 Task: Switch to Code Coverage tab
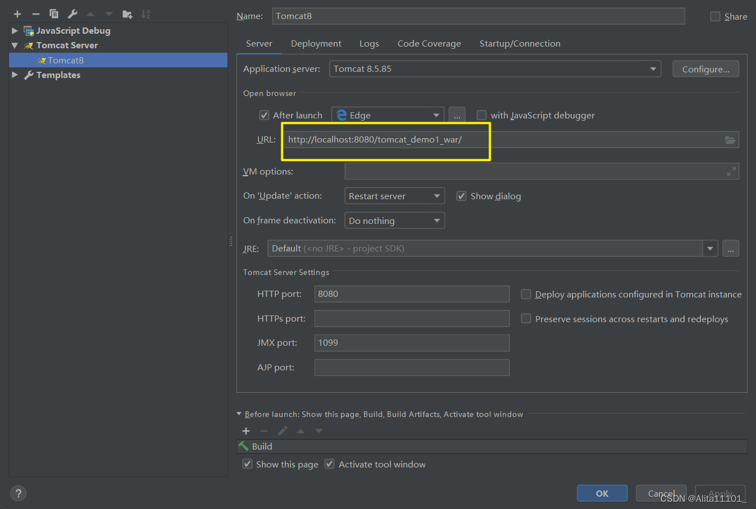[429, 44]
